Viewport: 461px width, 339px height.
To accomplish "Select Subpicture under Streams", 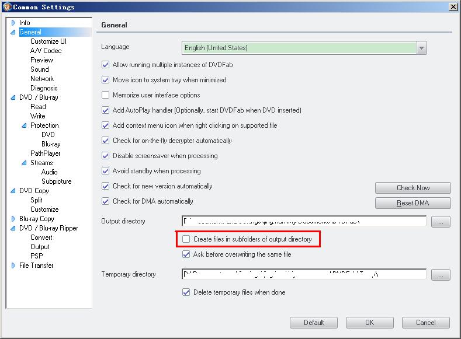I will [57, 181].
